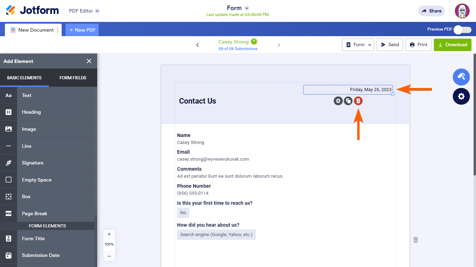Delete the selected date element

pos(358,101)
